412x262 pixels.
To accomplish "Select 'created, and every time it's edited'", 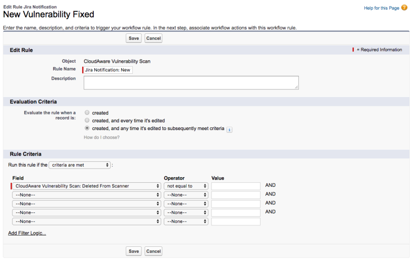I will click(x=87, y=120).
